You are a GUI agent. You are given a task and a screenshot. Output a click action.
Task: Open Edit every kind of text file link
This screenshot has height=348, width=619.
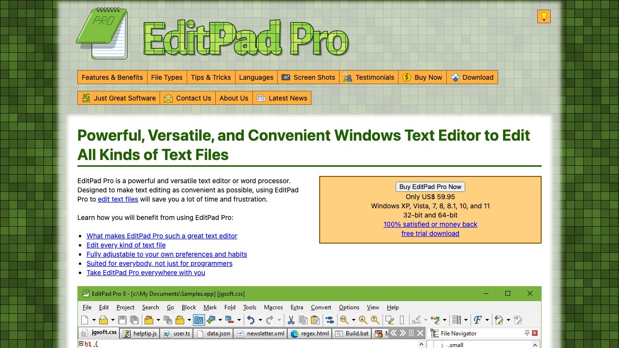(126, 245)
